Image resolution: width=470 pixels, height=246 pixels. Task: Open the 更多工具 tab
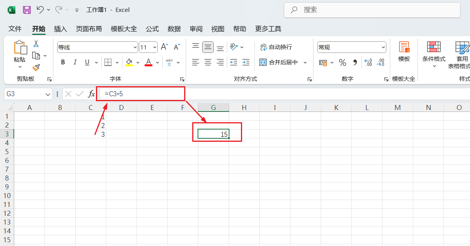268,29
